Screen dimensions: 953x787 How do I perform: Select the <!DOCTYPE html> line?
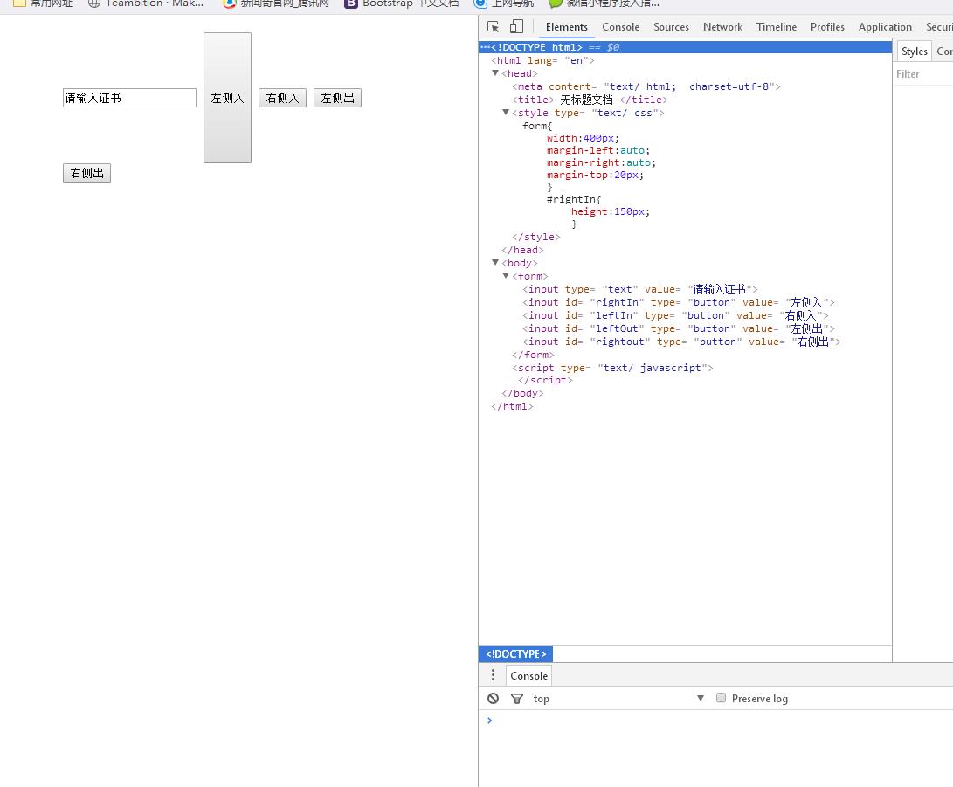pos(685,47)
